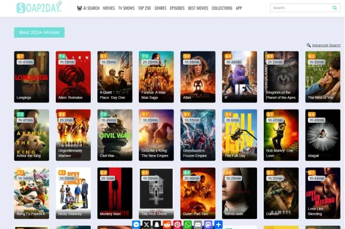
Task: Open more share options plus icon
Action: 218,225
